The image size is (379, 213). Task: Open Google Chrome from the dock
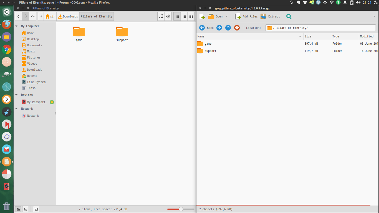coord(7,49)
